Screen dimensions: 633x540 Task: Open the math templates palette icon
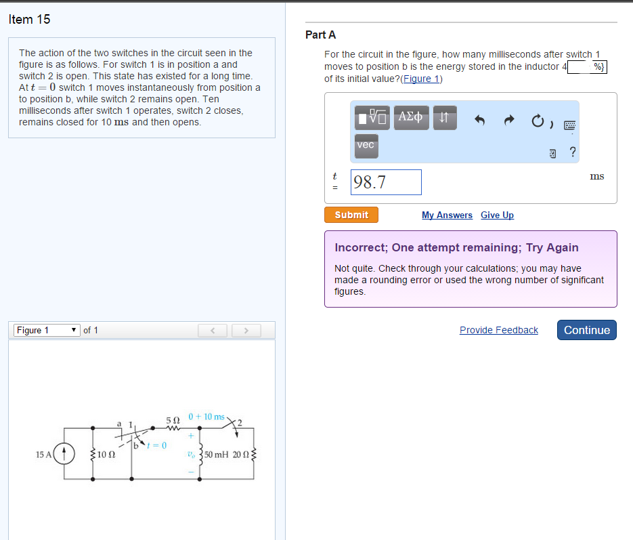(370, 117)
